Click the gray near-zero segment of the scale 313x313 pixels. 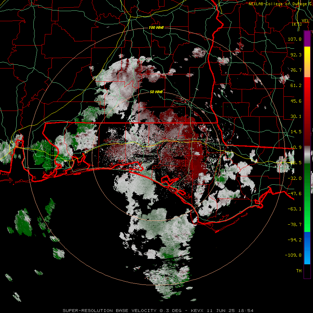point(307,155)
